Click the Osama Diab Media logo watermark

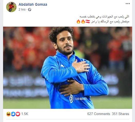coord(71,99)
